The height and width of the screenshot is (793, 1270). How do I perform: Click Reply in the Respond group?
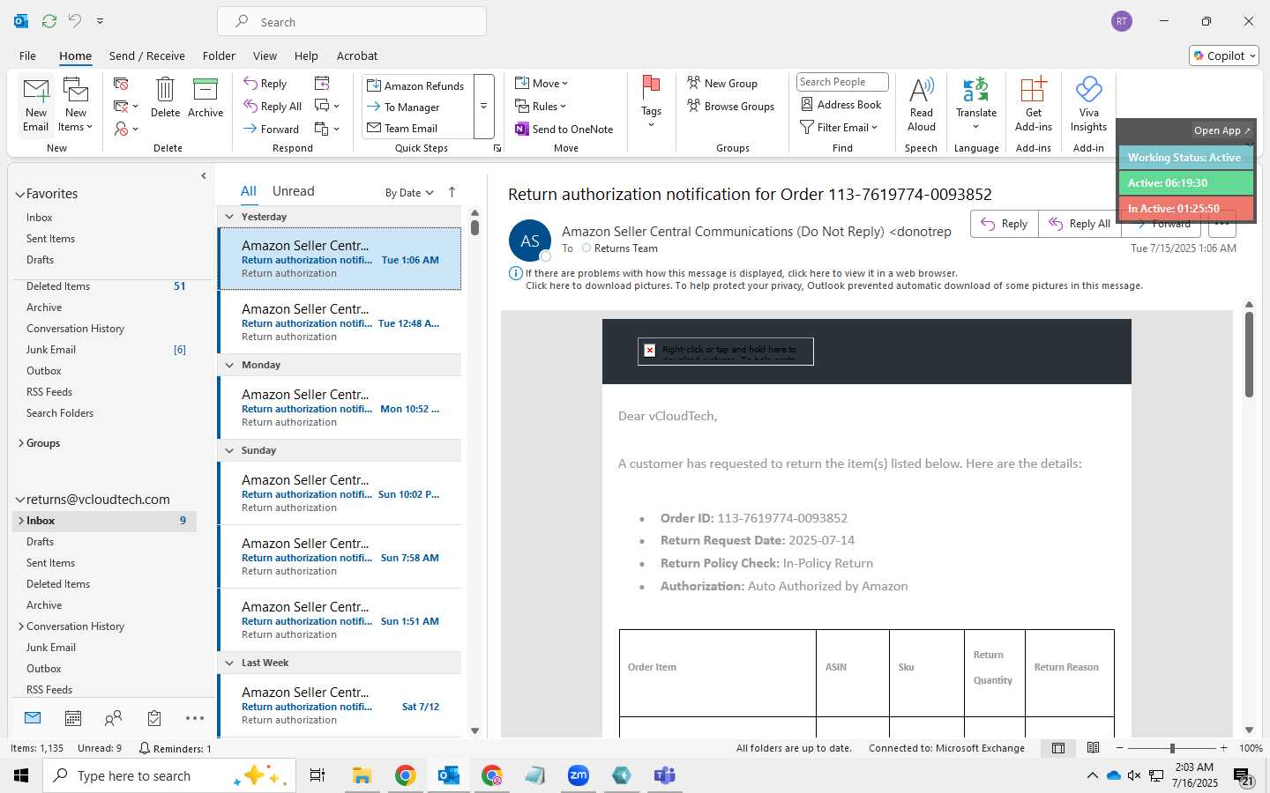[x=265, y=84]
